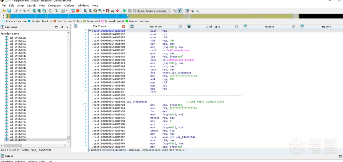Click the Open file folder icon
Image resolution: width=343 pixels, height=162 pixels.
(4, 11)
